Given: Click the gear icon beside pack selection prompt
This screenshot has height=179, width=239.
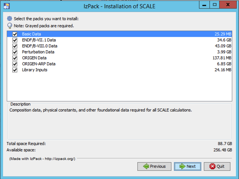Looking at the screenshot, I should coord(10,19).
